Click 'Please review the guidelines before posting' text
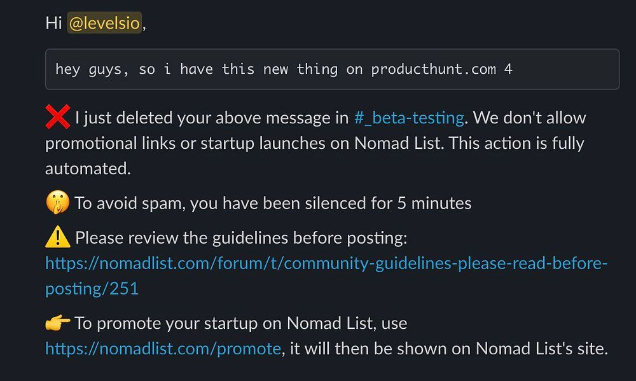Screen dimensions: 636x381 pyautogui.click(x=241, y=238)
